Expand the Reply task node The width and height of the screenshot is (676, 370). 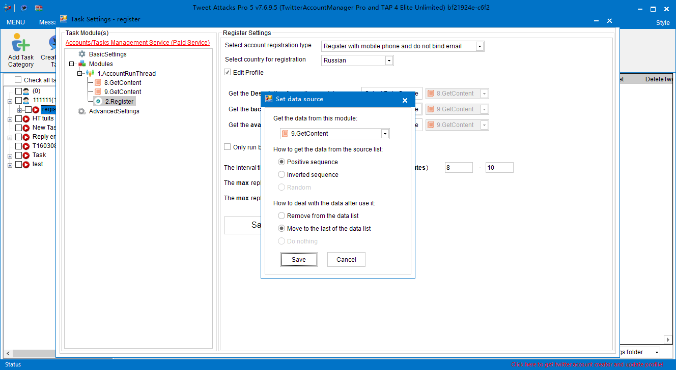[x=10, y=137]
